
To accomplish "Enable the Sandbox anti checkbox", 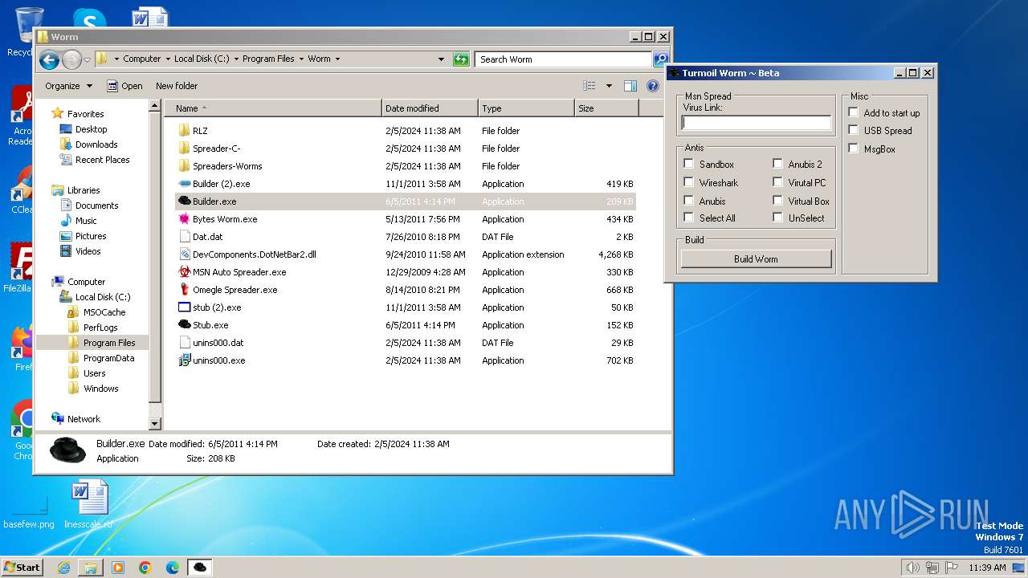I will click(688, 164).
